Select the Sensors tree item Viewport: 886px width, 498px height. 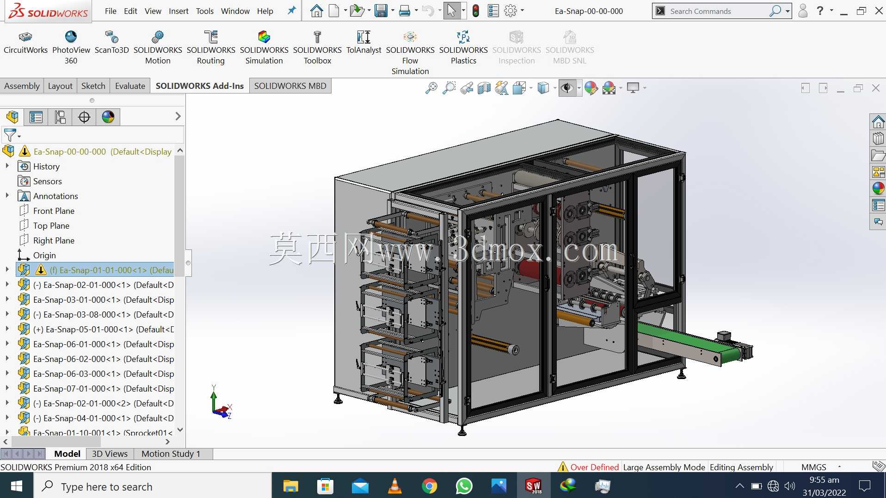click(47, 181)
